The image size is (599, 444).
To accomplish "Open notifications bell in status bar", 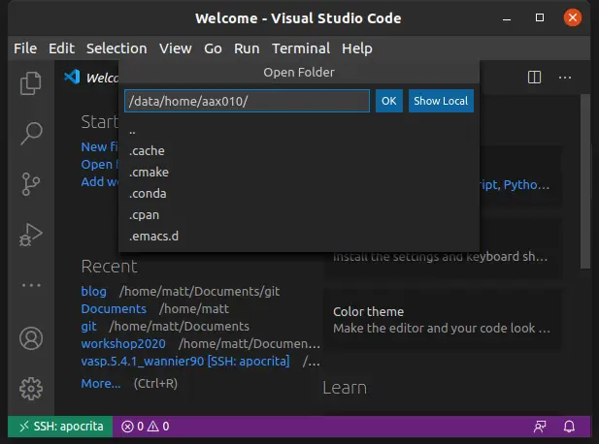I will (x=569, y=427).
